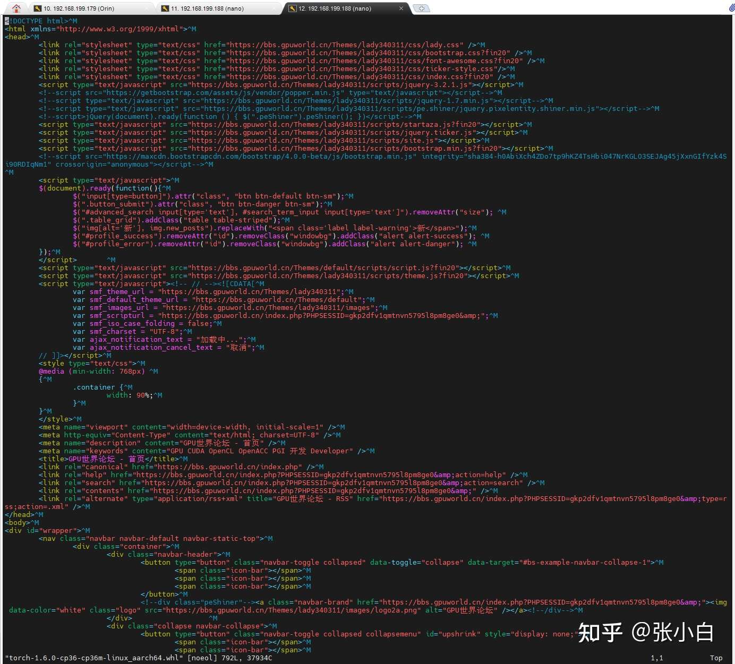Open a new terminal tab
Image resolution: width=735 pixels, height=664 pixels.
(x=421, y=8)
